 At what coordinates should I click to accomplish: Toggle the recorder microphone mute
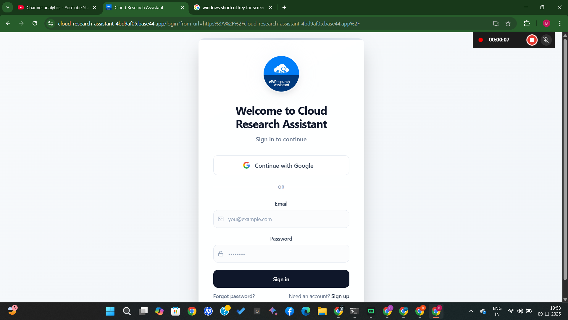pos(546,40)
